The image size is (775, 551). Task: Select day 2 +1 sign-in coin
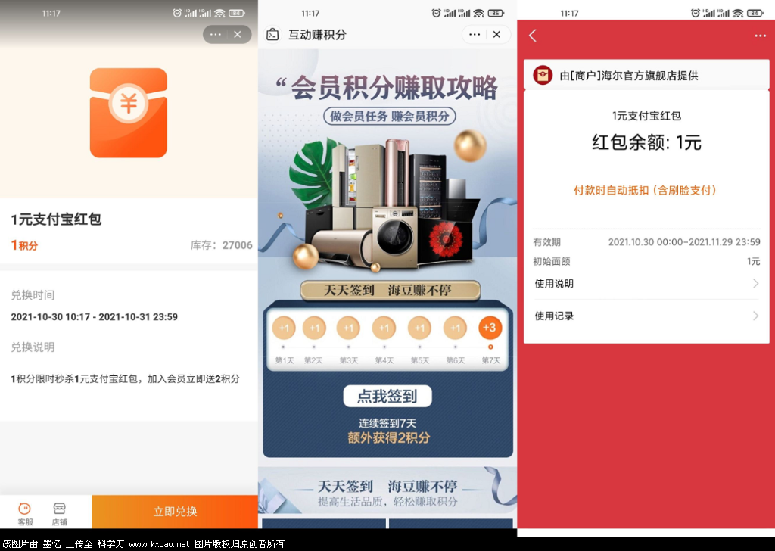[x=314, y=328]
